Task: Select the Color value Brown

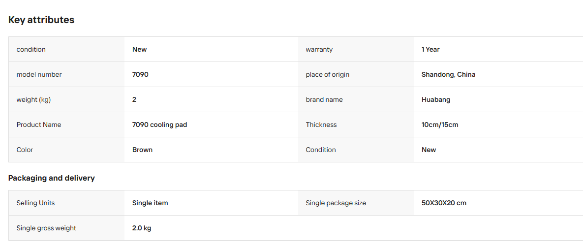Action: pos(142,150)
